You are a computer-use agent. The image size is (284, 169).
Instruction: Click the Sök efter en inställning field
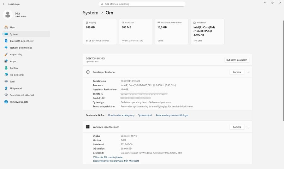coord(142,4)
